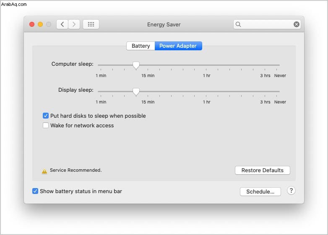
Task: Clear the search field with the X icon
Action: tap(296, 24)
